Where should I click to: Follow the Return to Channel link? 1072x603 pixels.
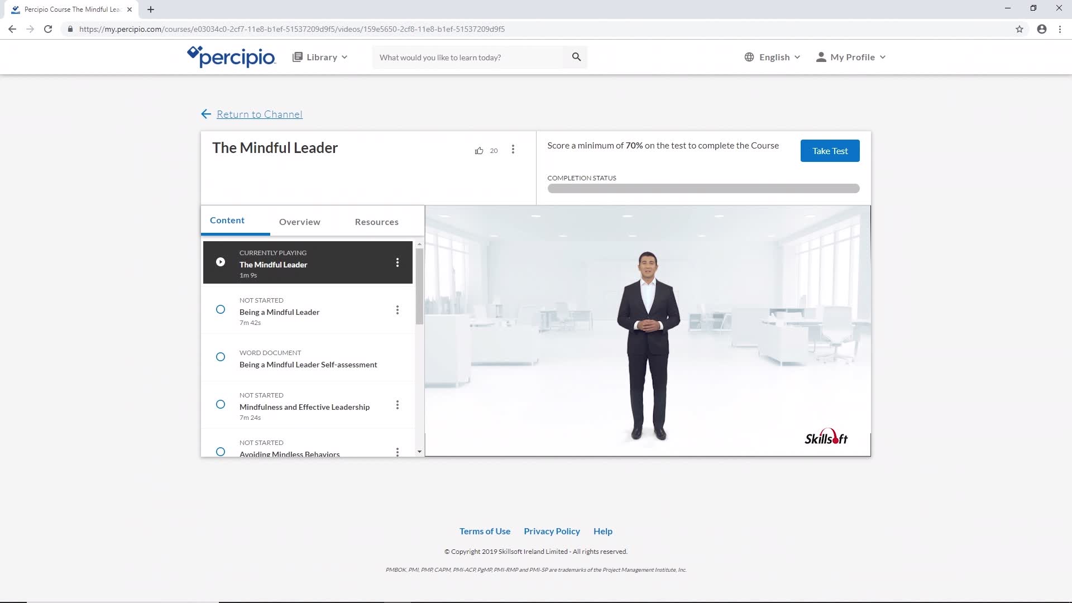260,114
